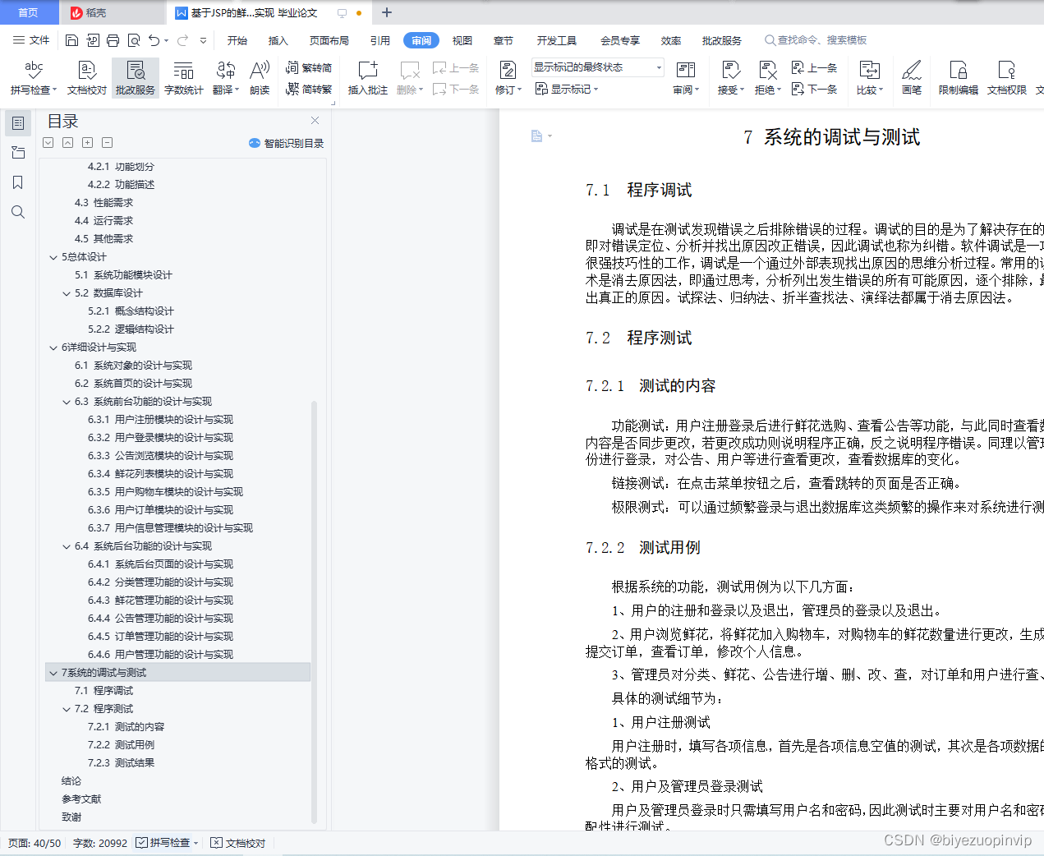Screen dimensions: 1044x856
Task: Click the plus level icon under 目录
Action: point(88,142)
